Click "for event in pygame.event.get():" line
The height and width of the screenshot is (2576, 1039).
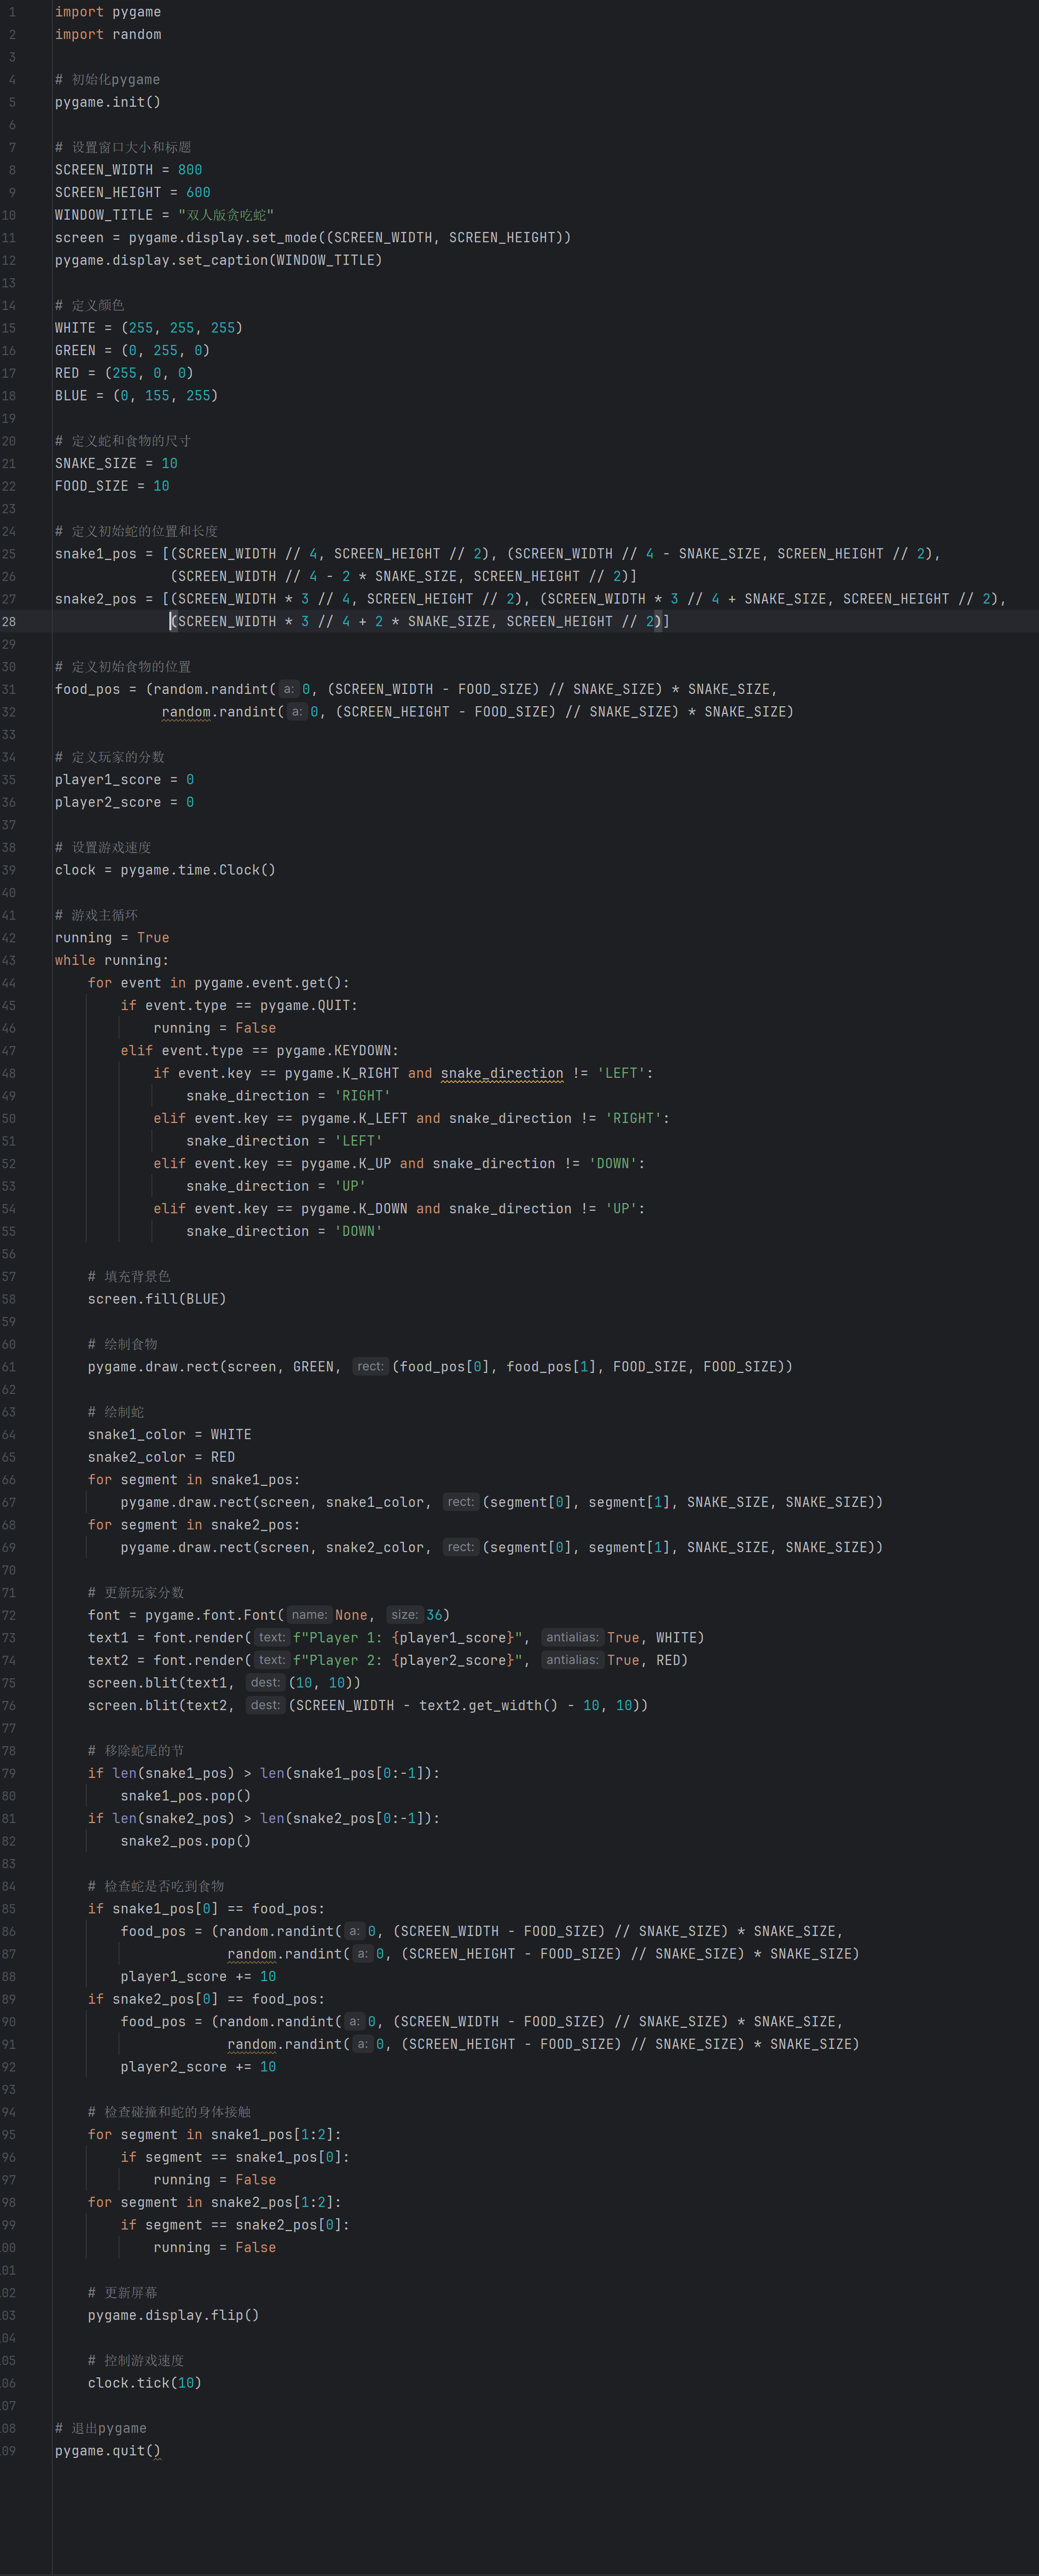tap(218, 983)
